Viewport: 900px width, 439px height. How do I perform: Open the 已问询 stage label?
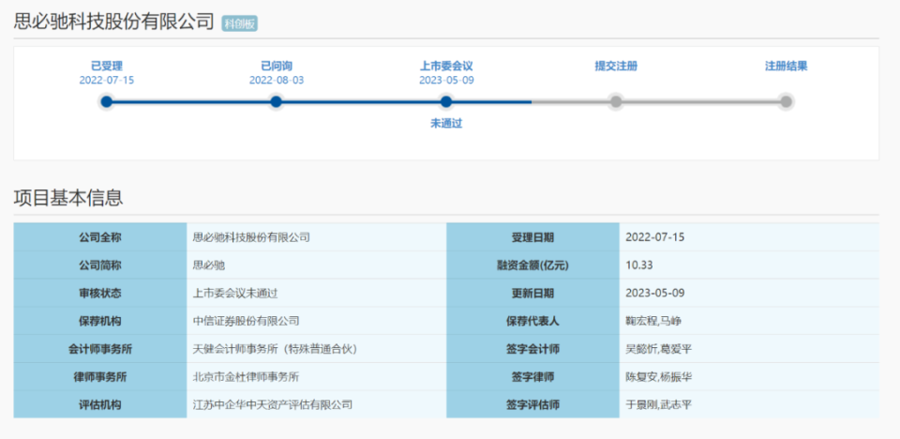pos(276,66)
